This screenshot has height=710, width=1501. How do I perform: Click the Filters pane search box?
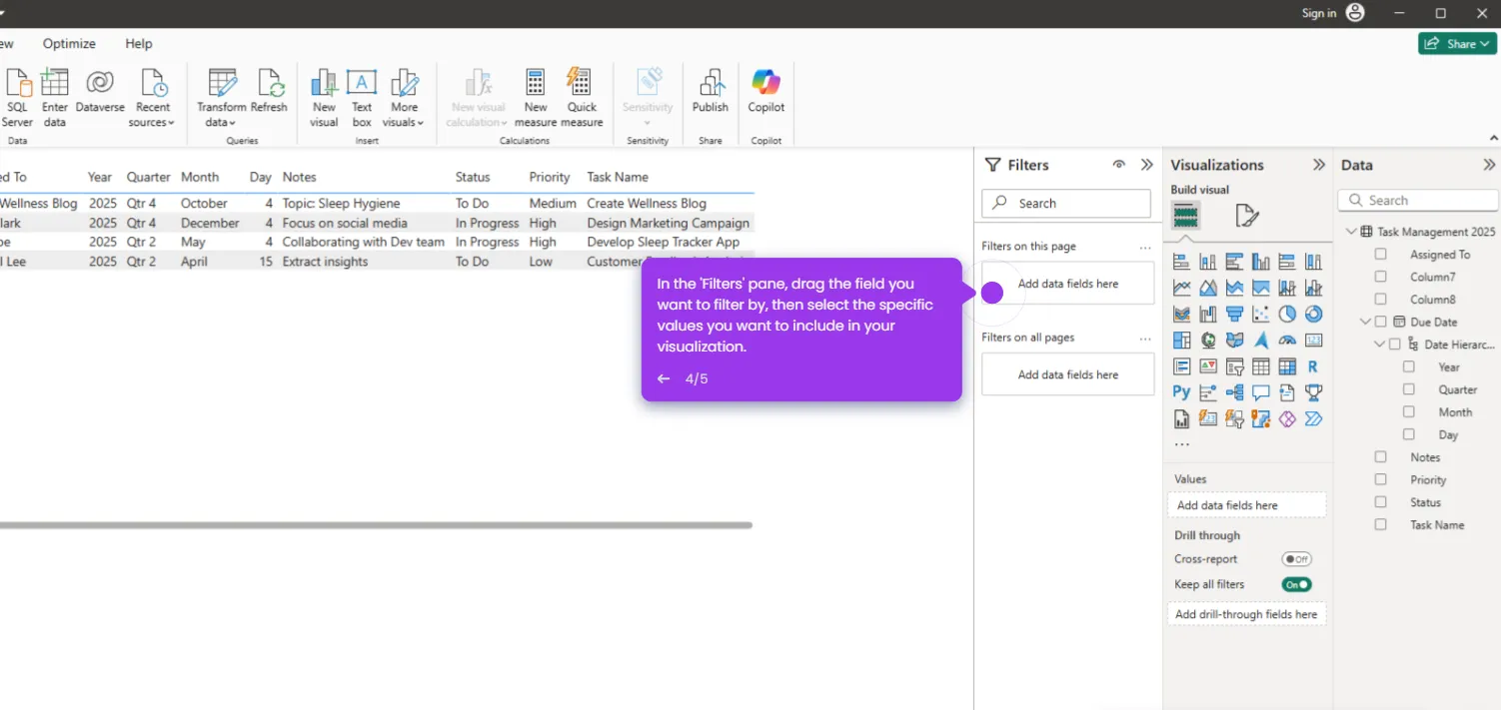[x=1066, y=203]
